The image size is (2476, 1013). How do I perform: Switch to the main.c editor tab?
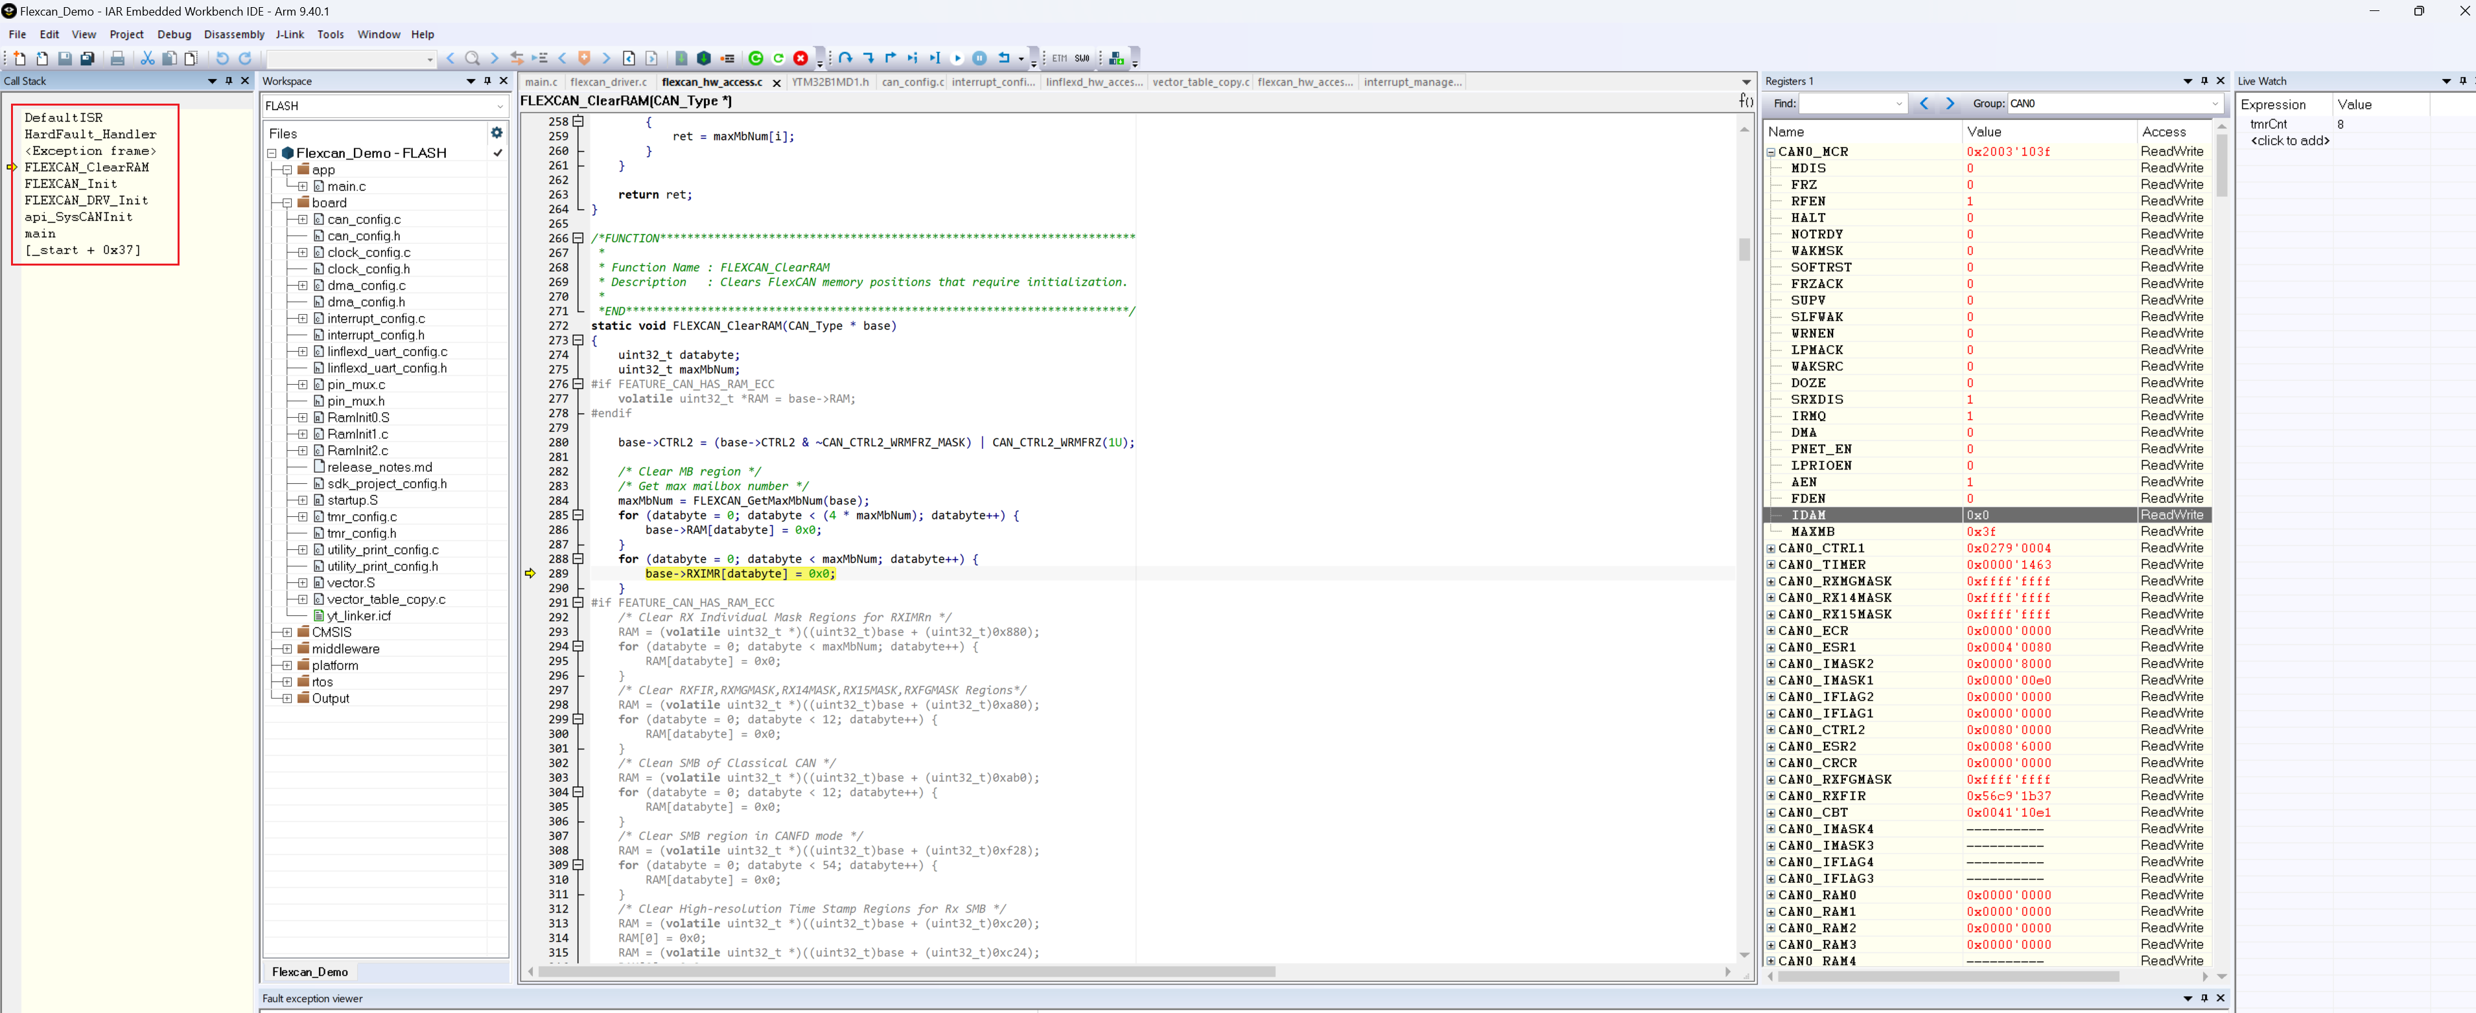pyautogui.click(x=541, y=82)
